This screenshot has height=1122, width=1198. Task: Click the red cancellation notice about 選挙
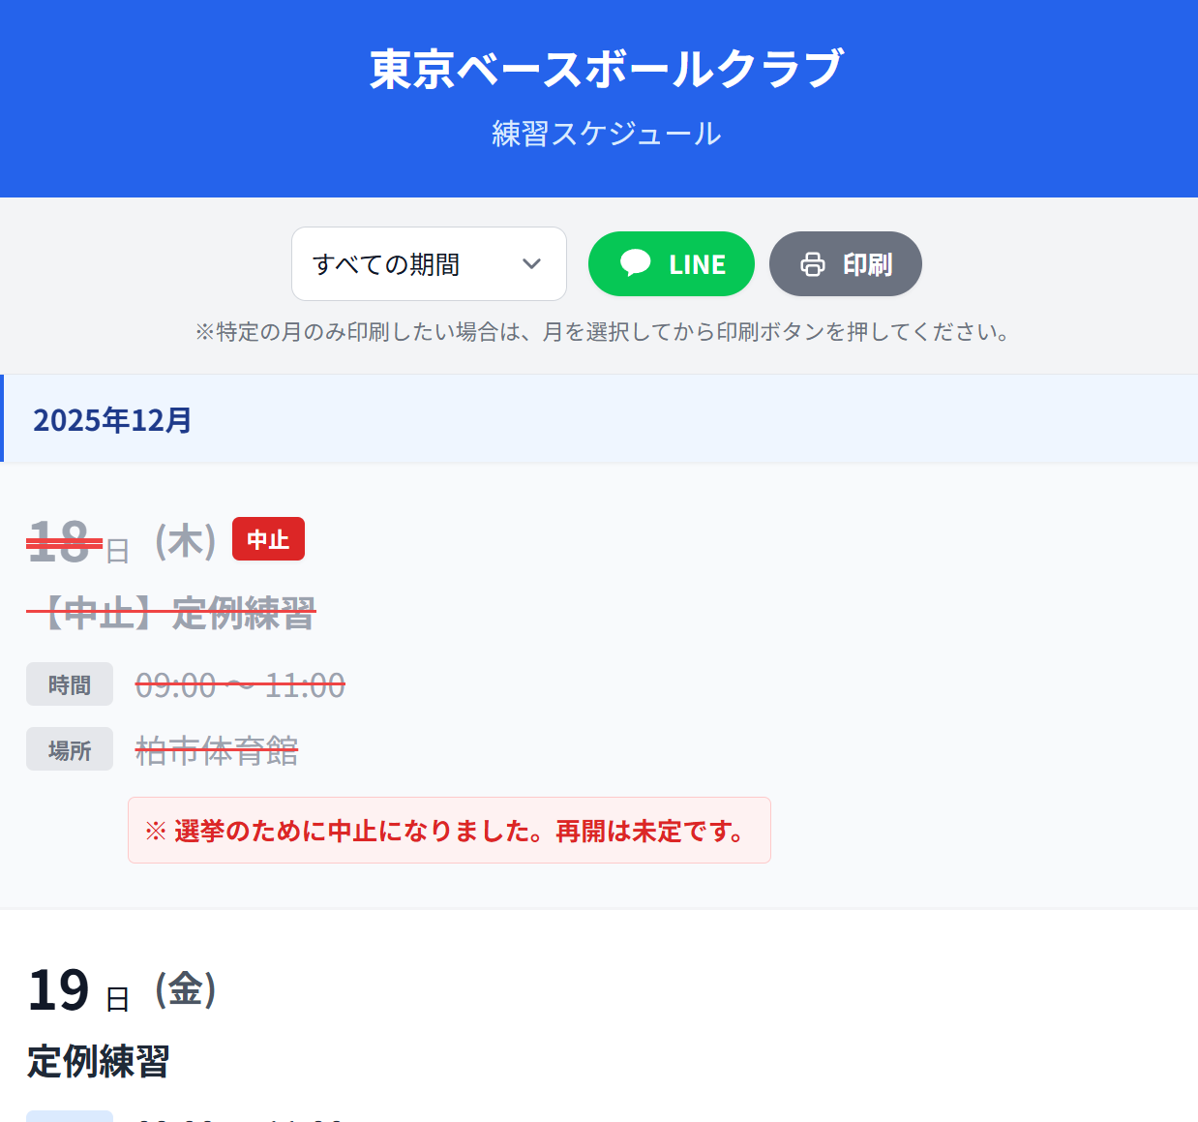(x=449, y=831)
